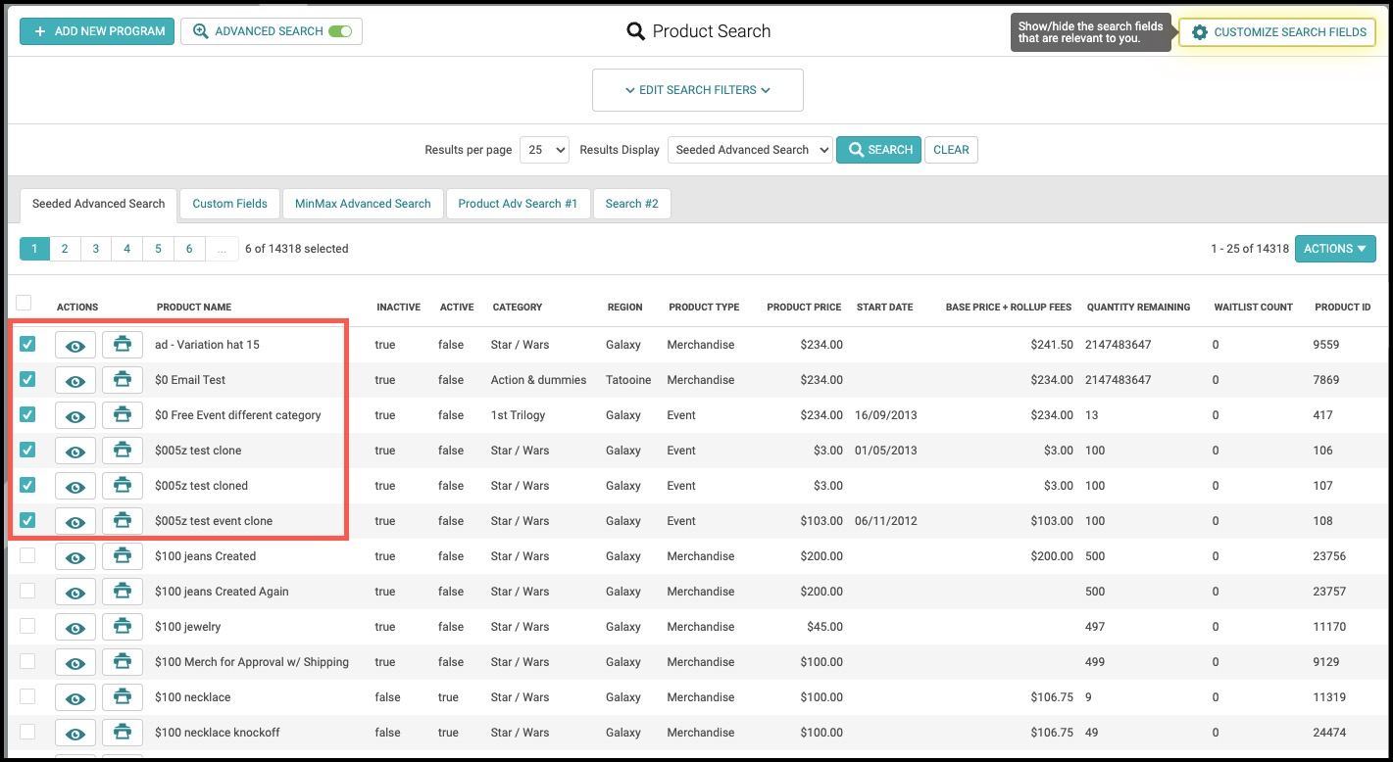The image size is (1393, 762).
Task: Click the Quantity Remaining column header
Action: pos(1138,308)
